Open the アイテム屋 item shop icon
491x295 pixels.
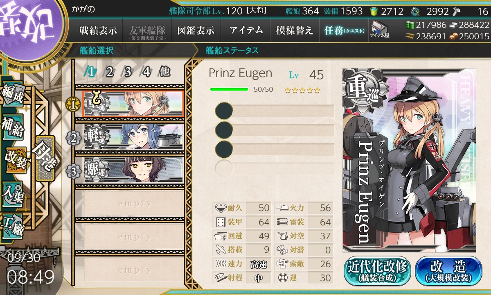(379, 29)
